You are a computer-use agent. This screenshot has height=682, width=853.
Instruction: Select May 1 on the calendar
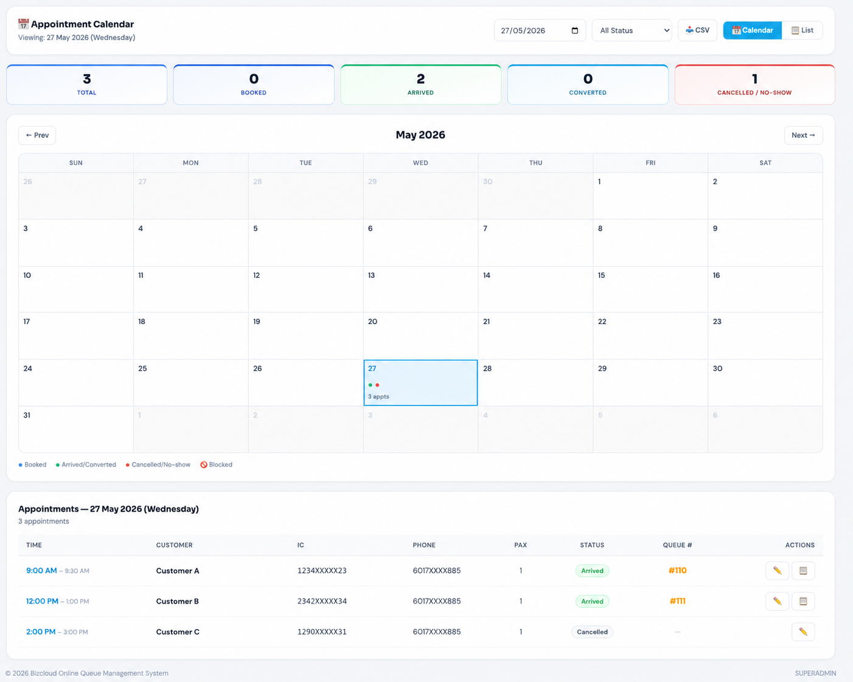[650, 196]
